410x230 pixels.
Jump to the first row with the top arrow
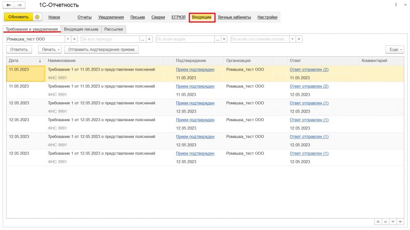378,222
